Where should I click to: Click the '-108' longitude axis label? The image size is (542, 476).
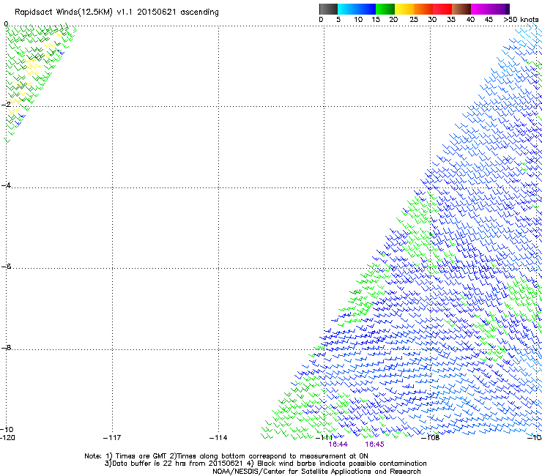click(431, 438)
